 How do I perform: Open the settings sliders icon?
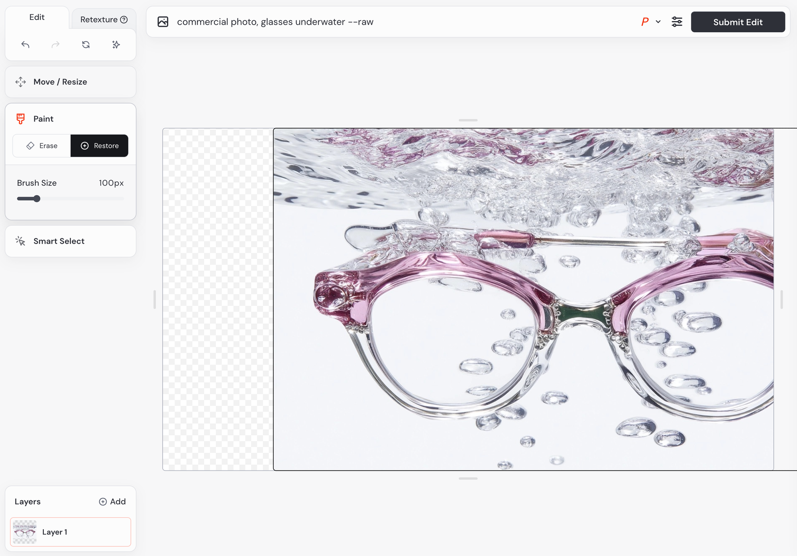(x=677, y=22)
